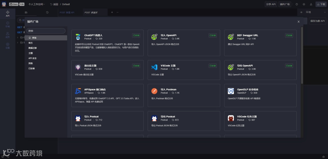Screen dimensions: 328x159
Task: Open the personal workspace dropdown
Action: tap(37, 4)
